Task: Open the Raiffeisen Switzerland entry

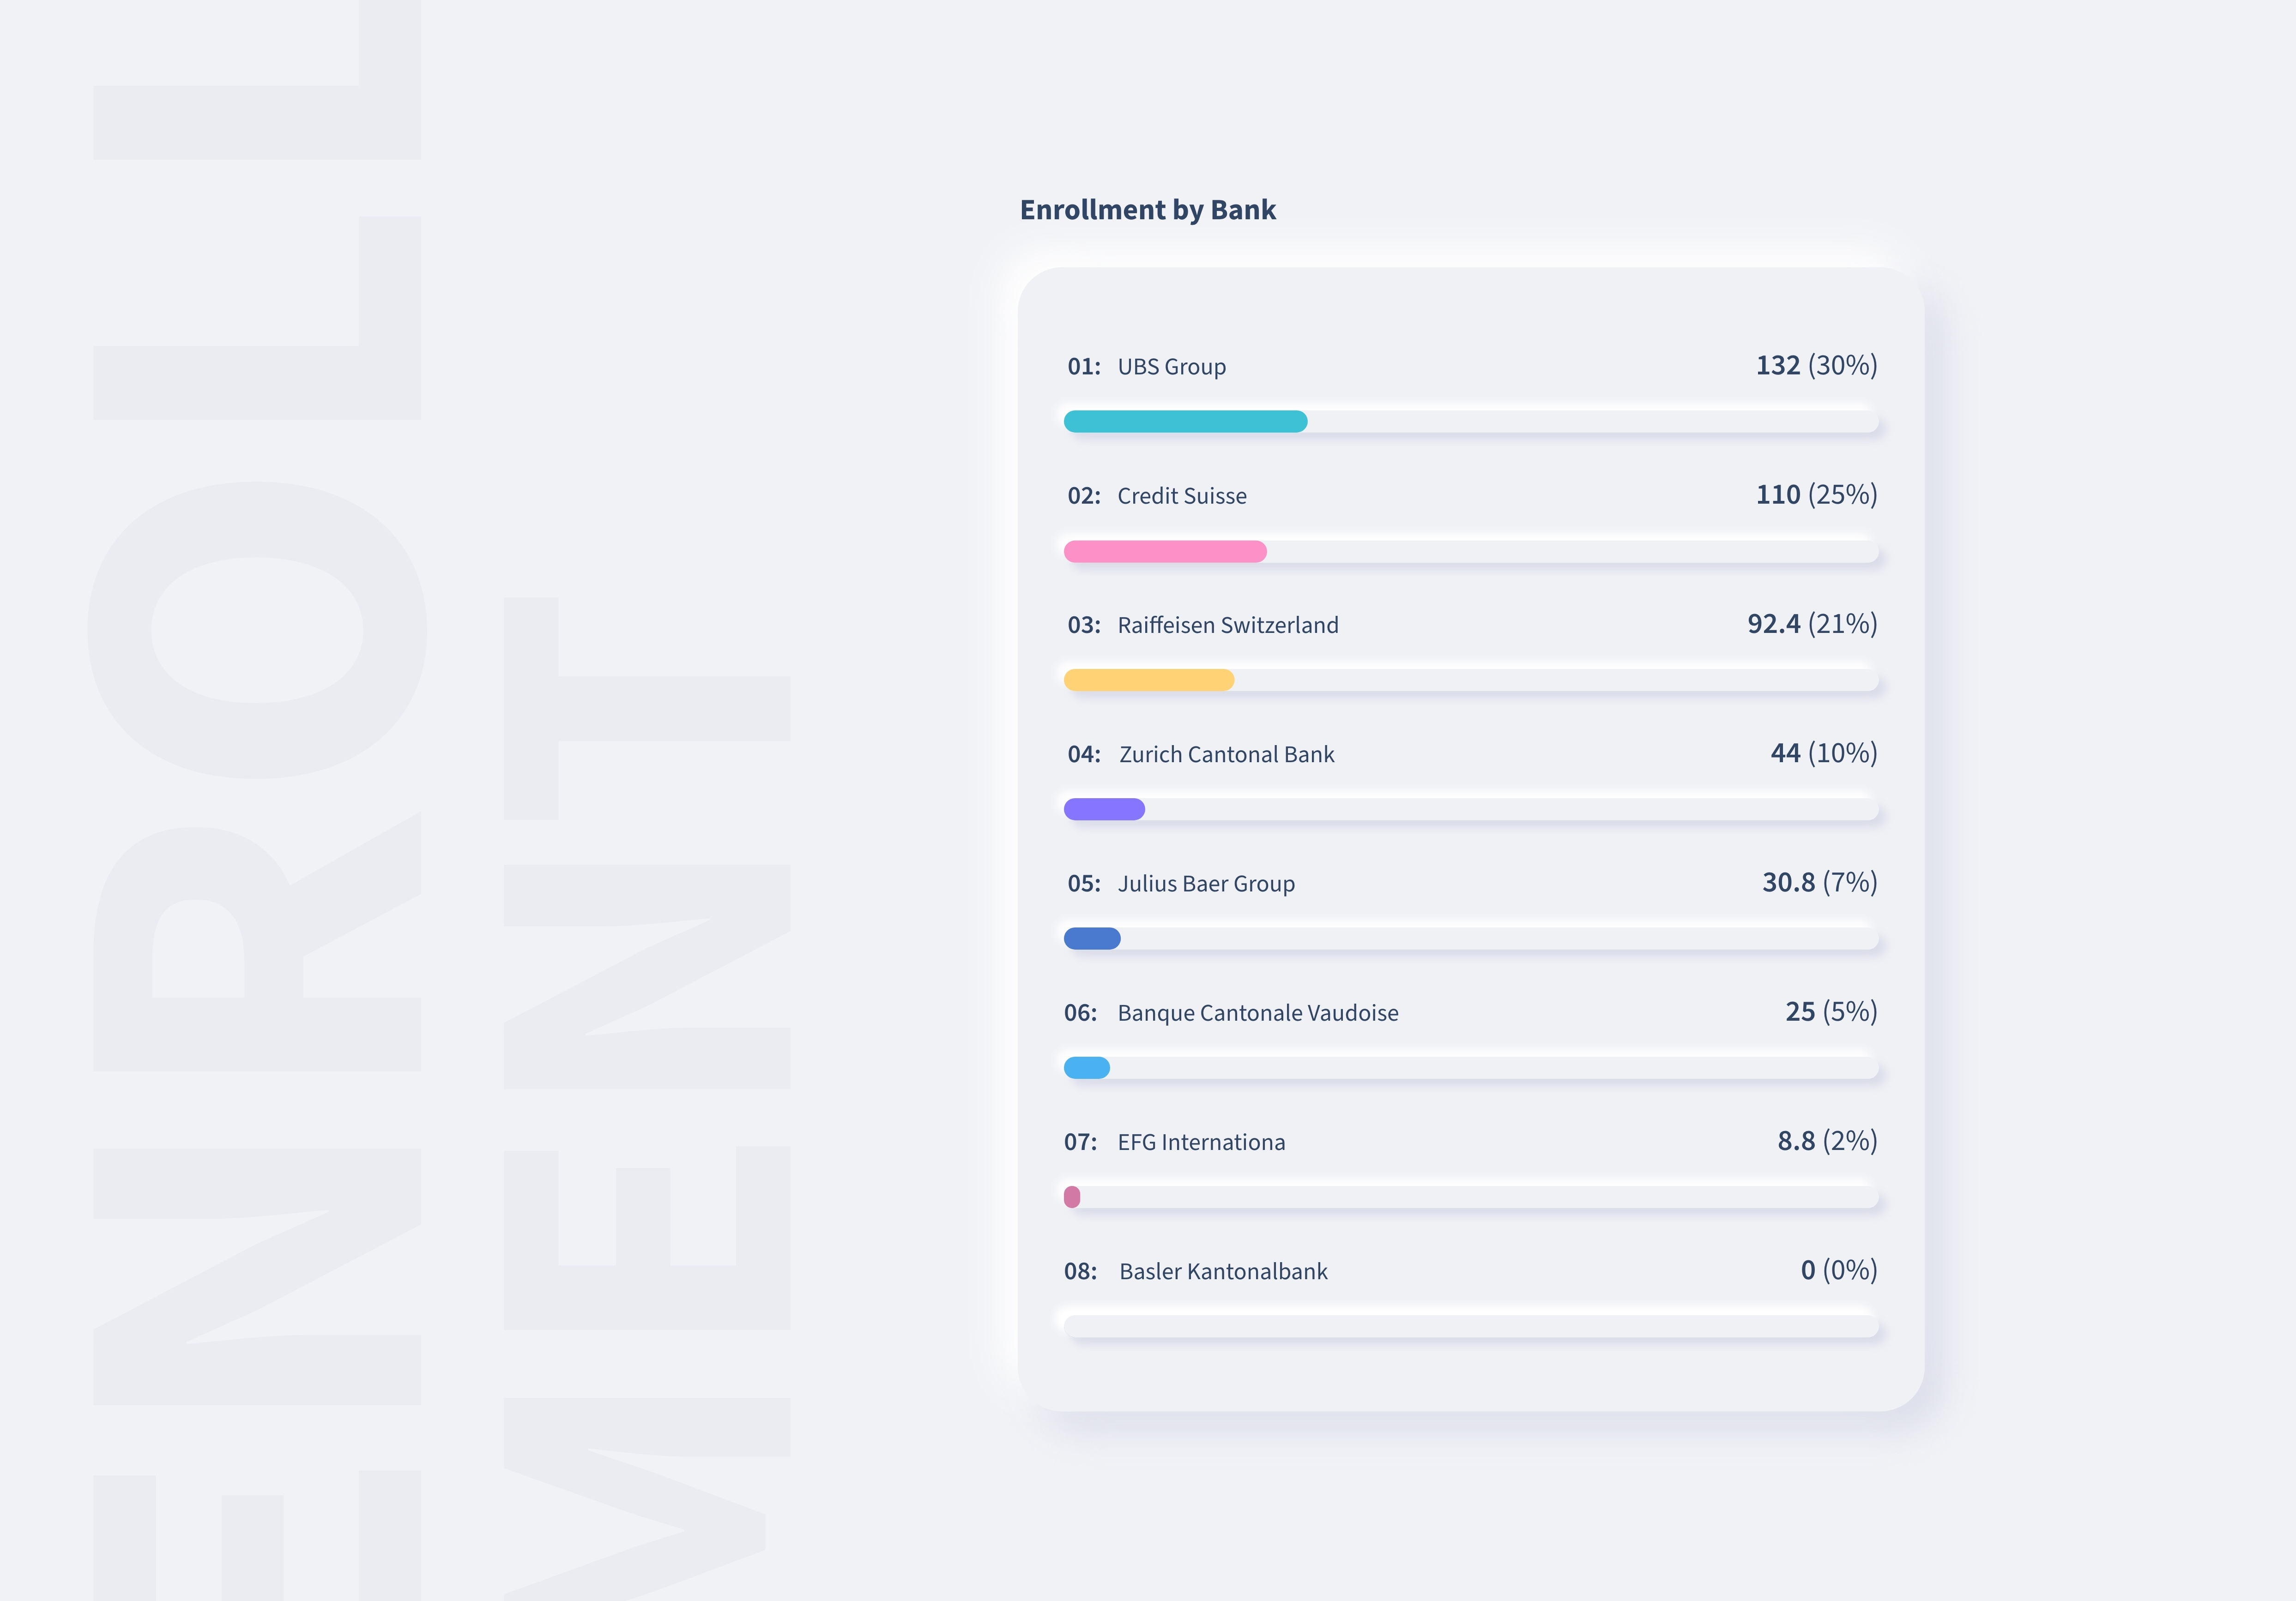Action: (1227, 625)
